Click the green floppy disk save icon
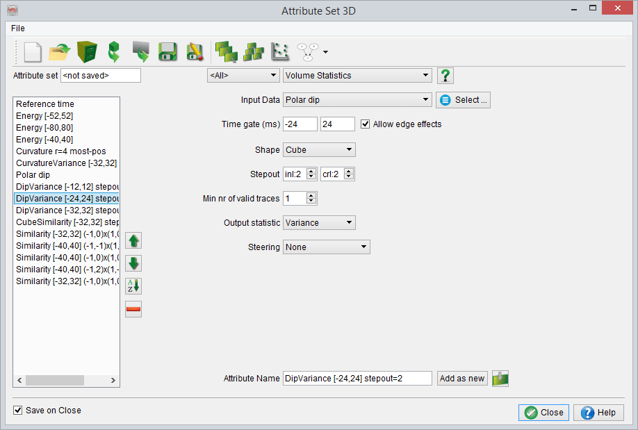 pos(167,52)
